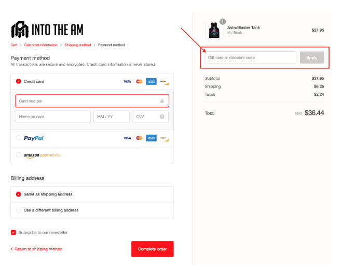Click the lock icon in Card number field
The width and height of the screenshot is (342, 271).
pyautogui.click(x=162, y=101)
